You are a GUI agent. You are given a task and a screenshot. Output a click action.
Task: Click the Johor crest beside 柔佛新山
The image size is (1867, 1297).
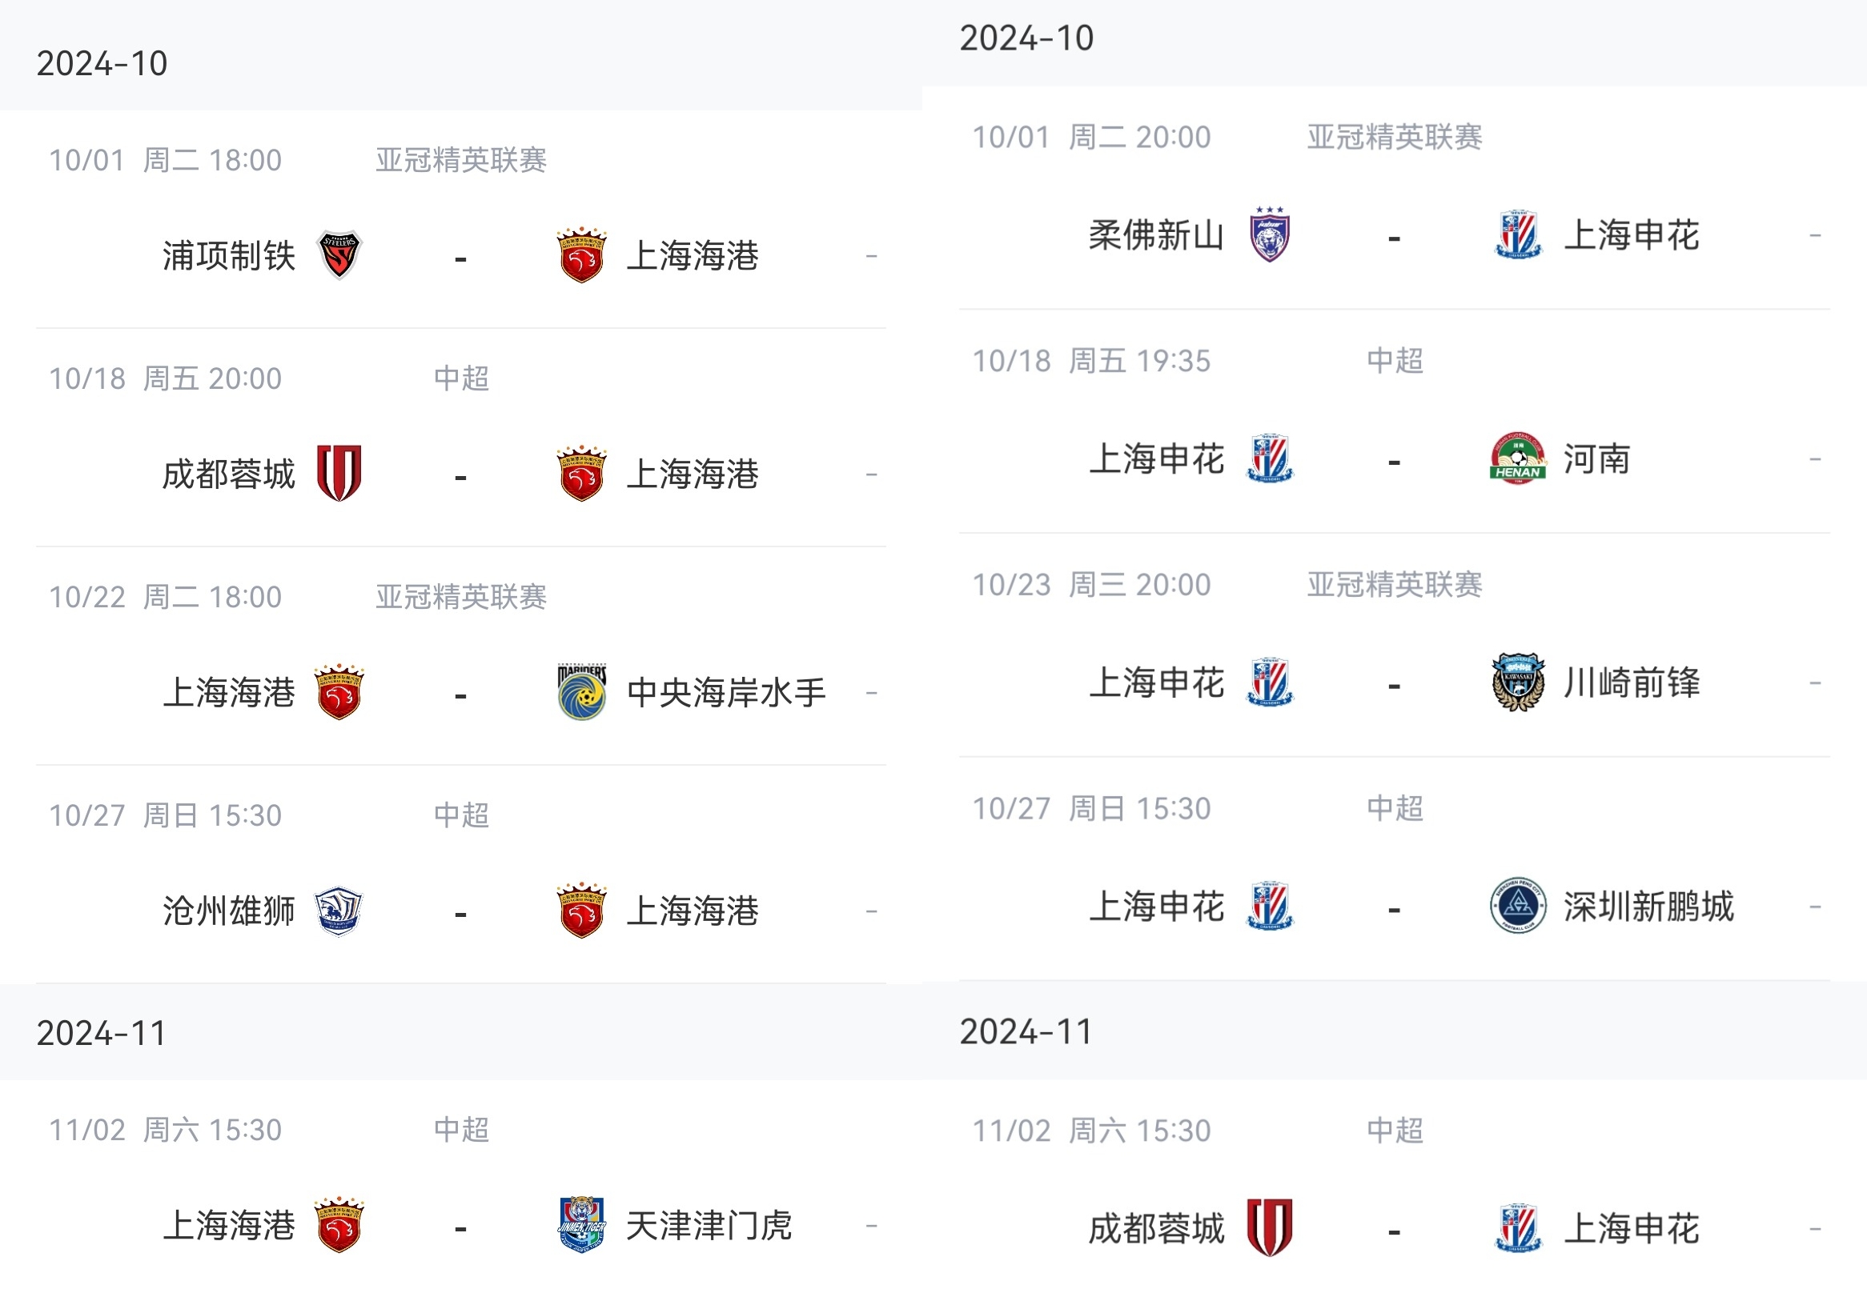(1269, 234)
